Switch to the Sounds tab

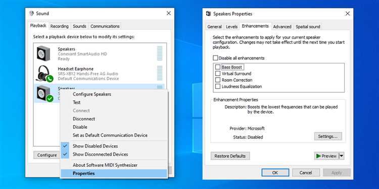point(79,26)
